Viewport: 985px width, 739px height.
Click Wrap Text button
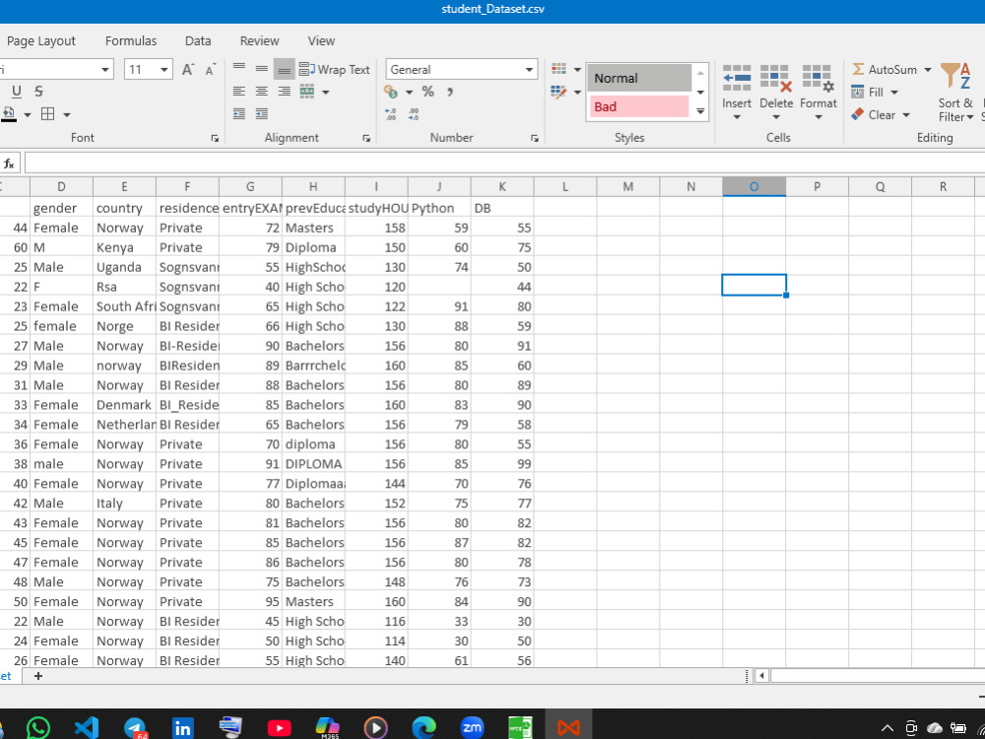coord(334,69)
